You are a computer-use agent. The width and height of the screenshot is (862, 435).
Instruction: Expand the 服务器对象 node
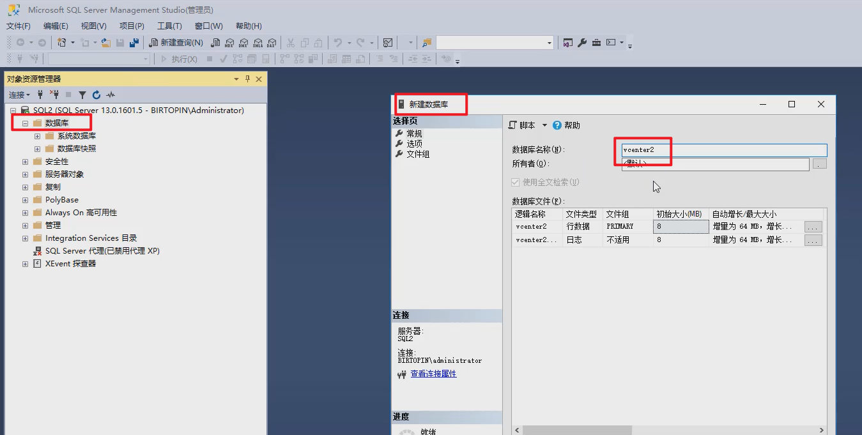25,174
